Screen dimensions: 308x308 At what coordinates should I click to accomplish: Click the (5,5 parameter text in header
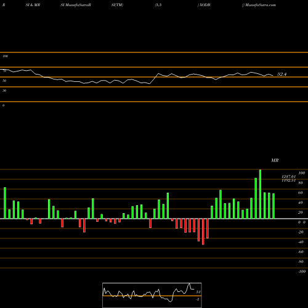pyautogui.click(x=158, y=5)
